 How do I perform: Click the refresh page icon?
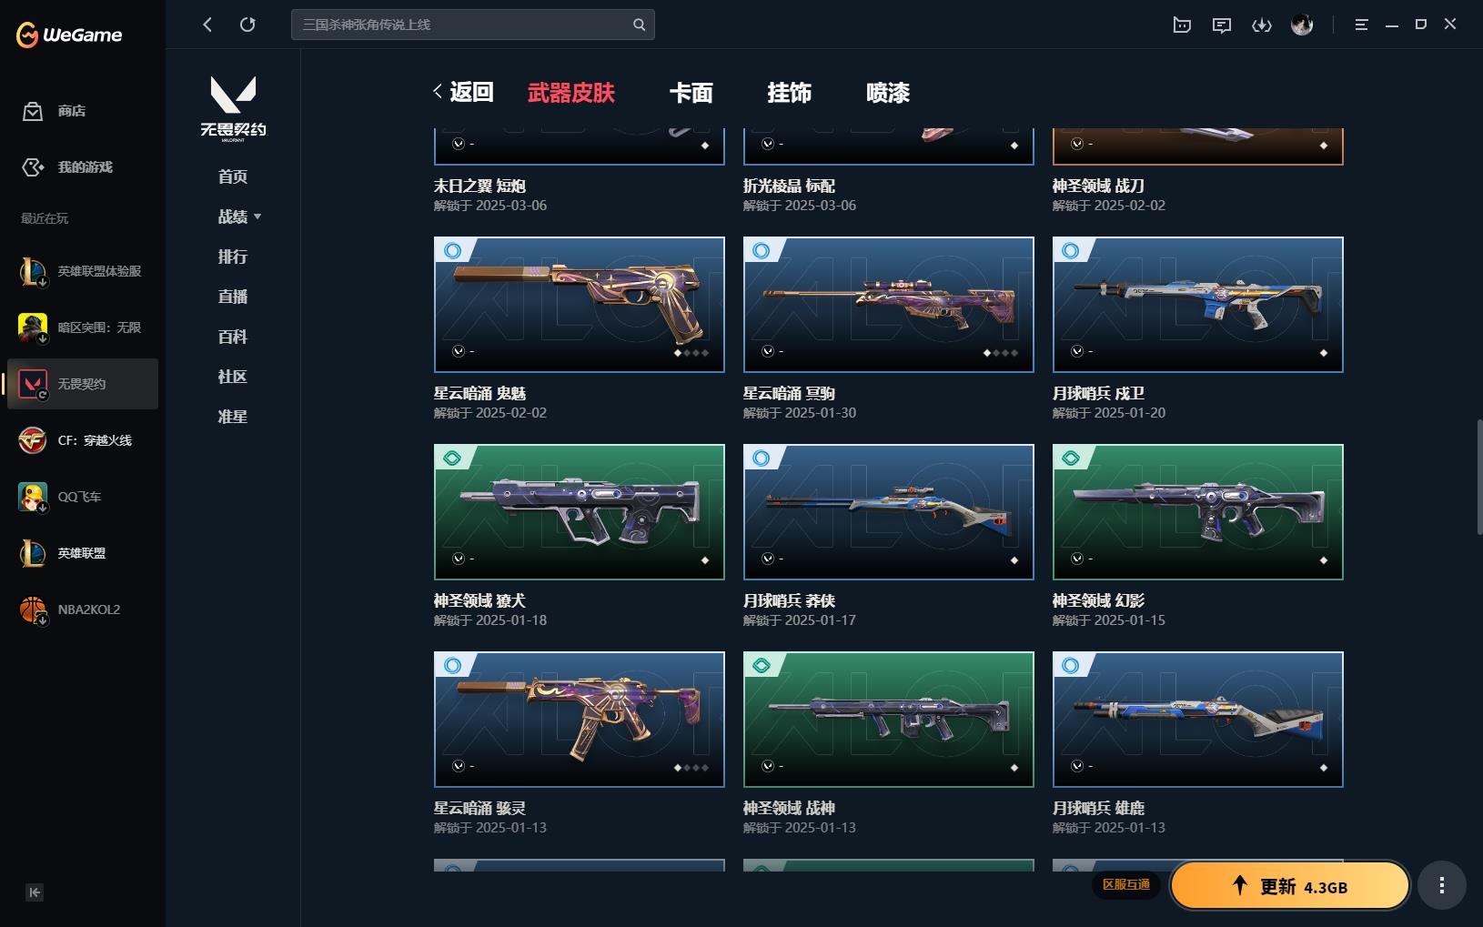tap(247, 25)
